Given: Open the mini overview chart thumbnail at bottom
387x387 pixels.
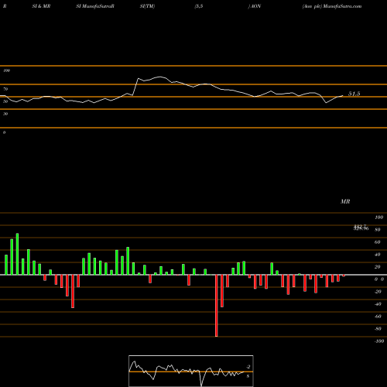Looking at the screenshot, I should (x=191, y=371).
